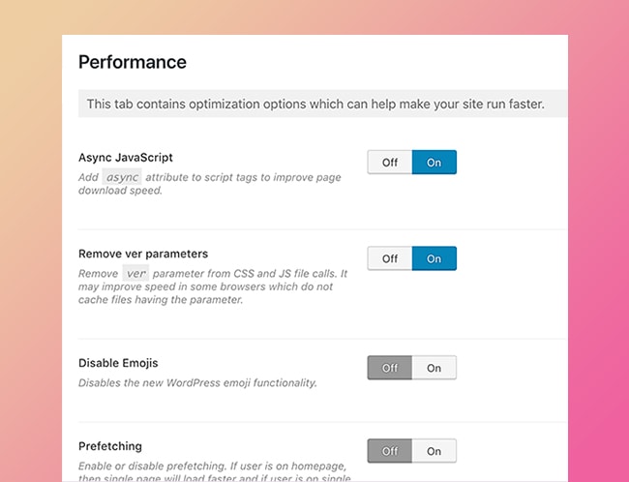Viewport: 629px width, 482px height.
Task: Click On for Async JavaScript
Action: coord(434,163)
